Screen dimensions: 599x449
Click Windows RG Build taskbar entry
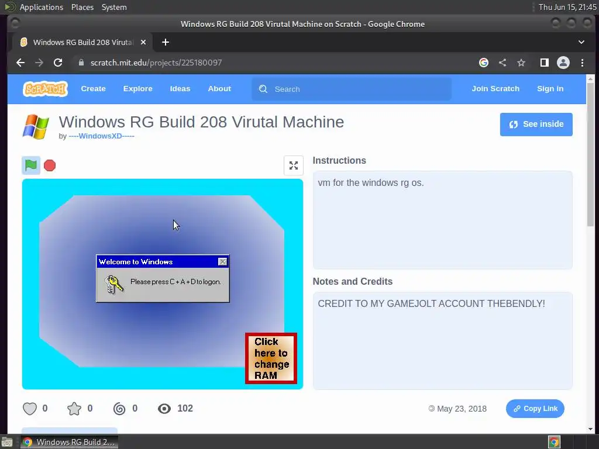point(69,442)
